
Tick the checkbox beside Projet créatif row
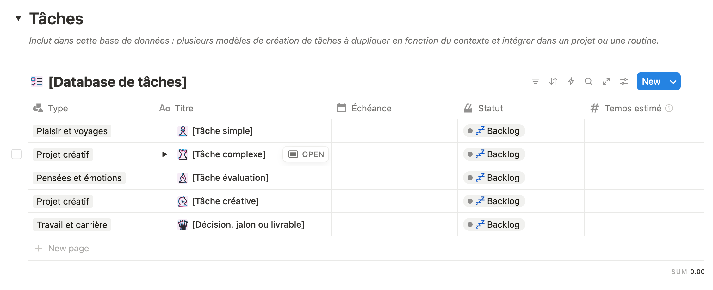(x=16, y=154)
